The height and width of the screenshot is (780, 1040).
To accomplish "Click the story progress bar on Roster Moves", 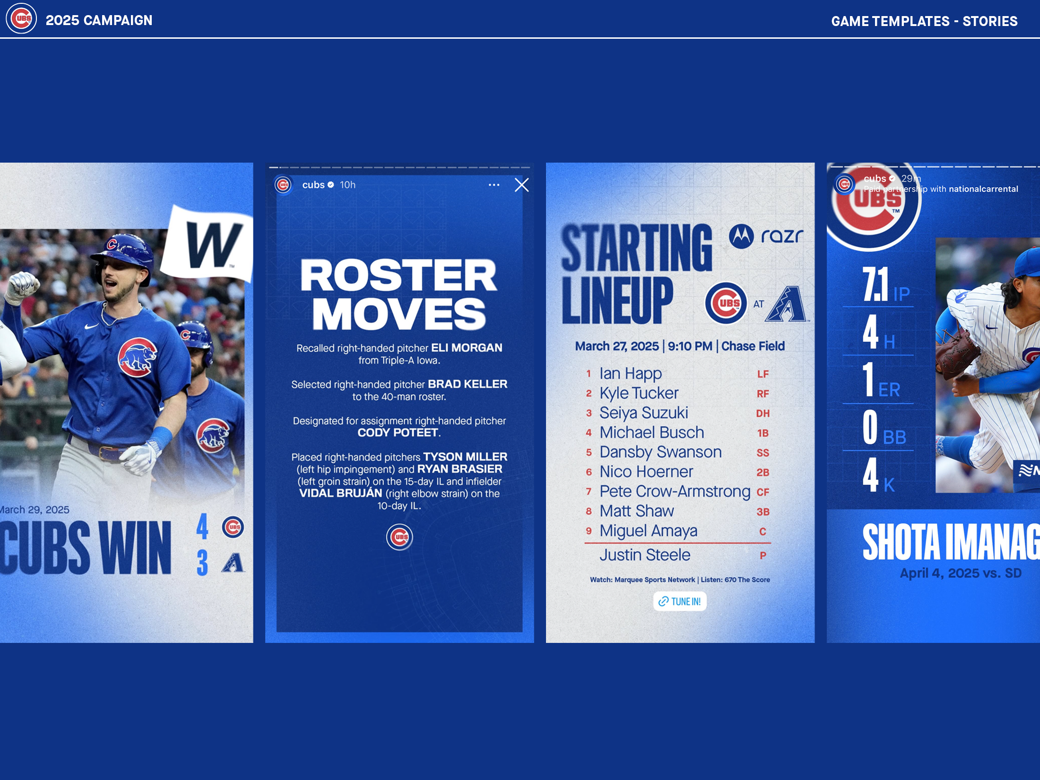I will (x=399, y=168).
